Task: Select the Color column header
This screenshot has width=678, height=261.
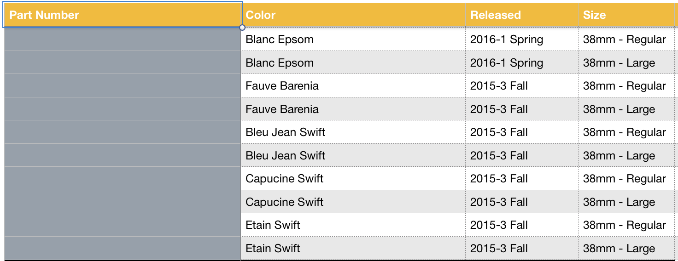Action: coord(353,15)
